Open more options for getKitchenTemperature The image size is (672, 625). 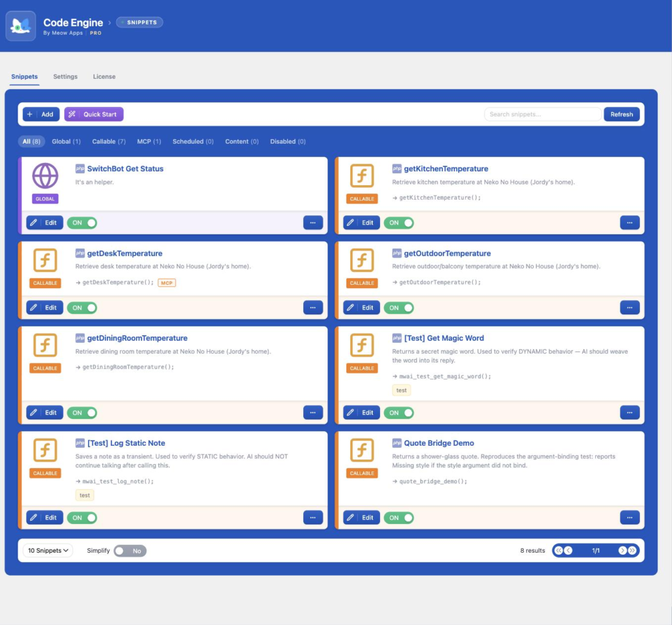(629, 223)
